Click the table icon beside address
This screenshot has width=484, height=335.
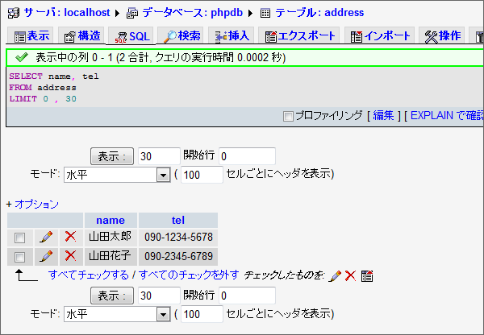(x=265, y=13)
